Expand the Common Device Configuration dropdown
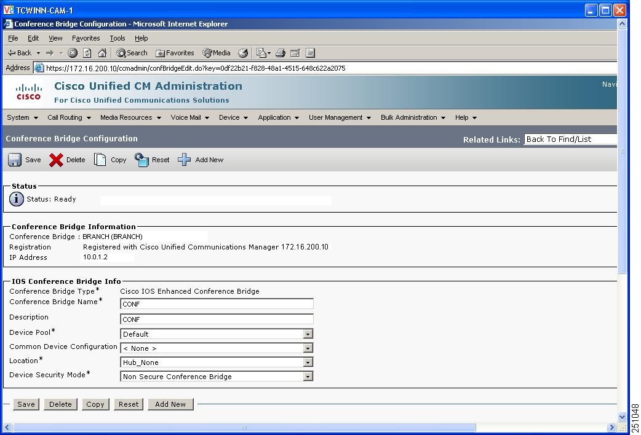The image size is (641, 435). (x=308, y=348)
